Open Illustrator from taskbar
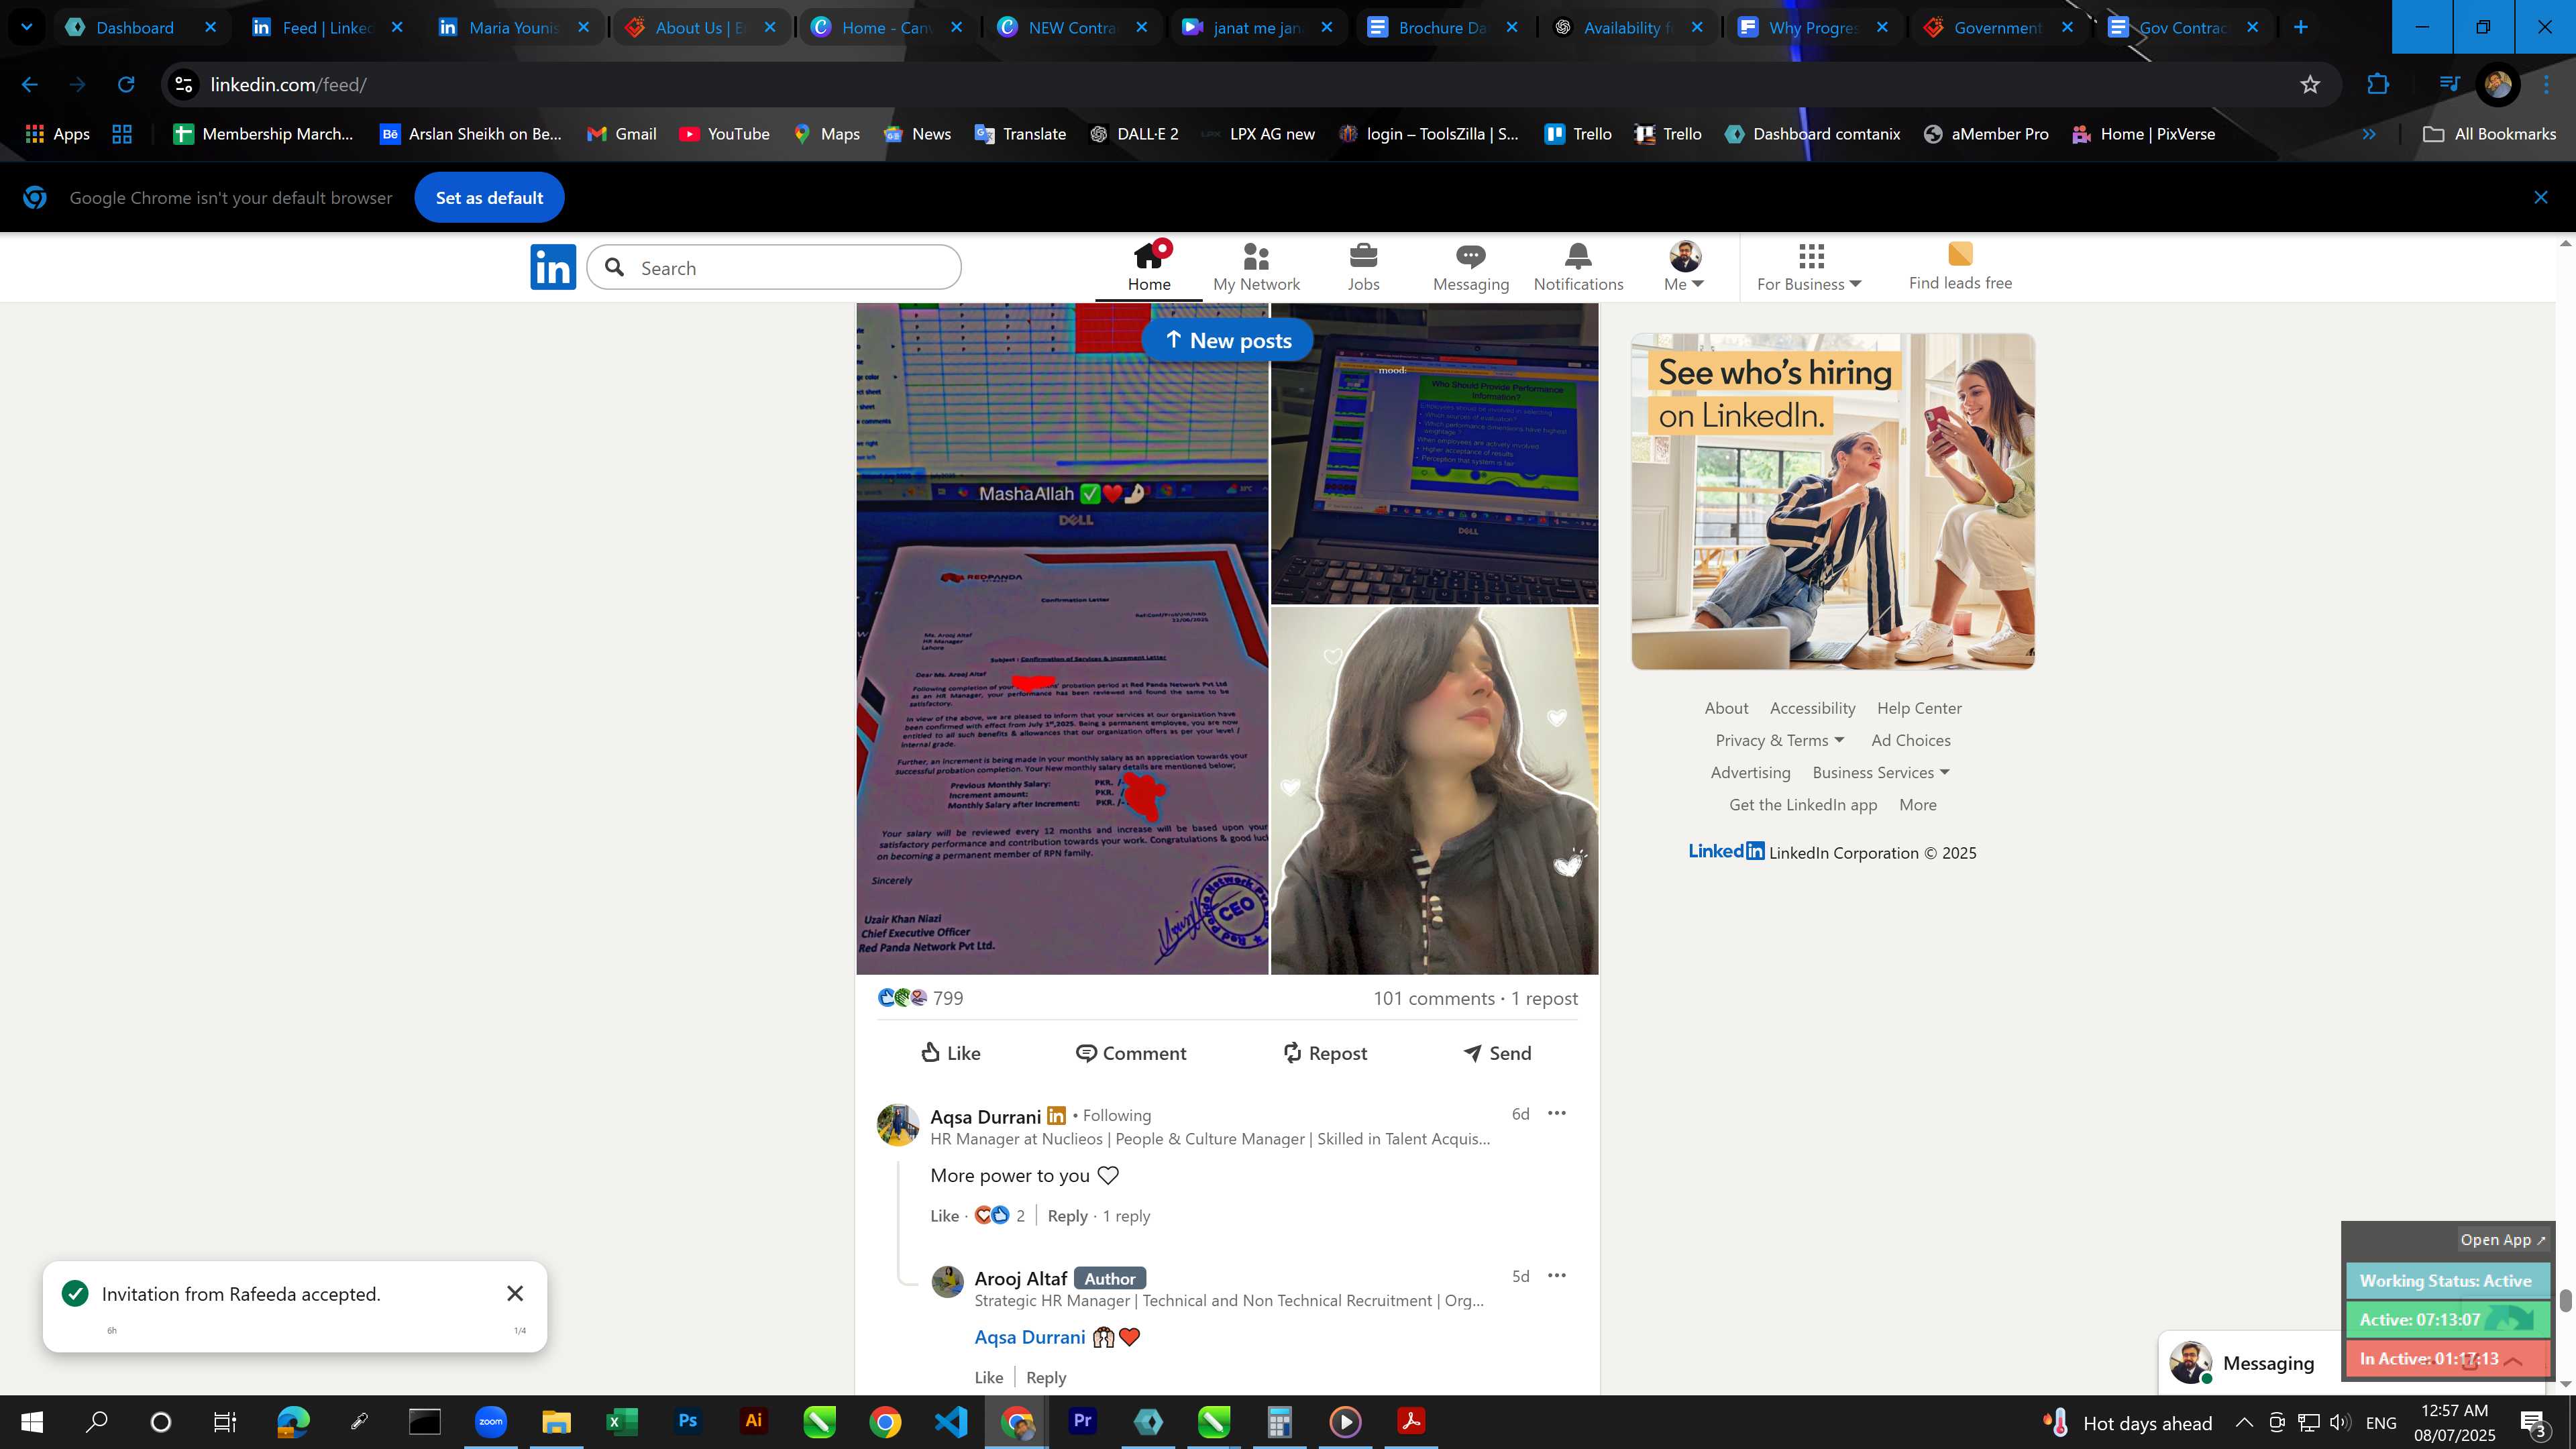The width and height of the screenshot is (2576, 1449). pos(753,1421)
